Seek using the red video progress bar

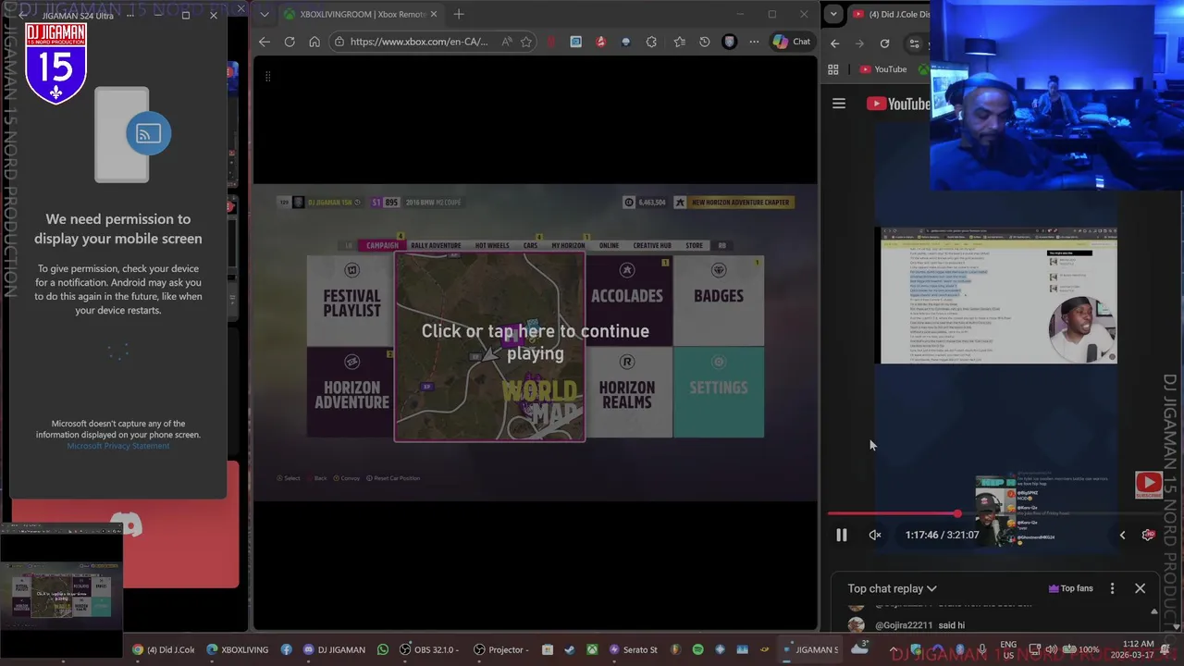click(x=994, y=513)
